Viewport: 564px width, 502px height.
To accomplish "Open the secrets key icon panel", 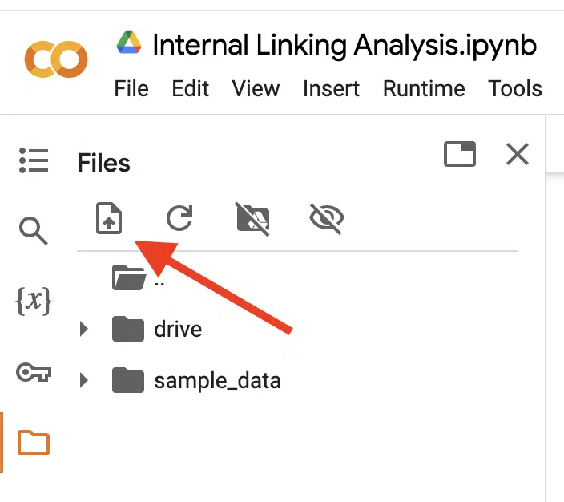I will [x=34, y=372].
